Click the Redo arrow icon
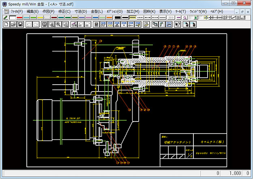The image size is (253, 179). pos(36,24)
